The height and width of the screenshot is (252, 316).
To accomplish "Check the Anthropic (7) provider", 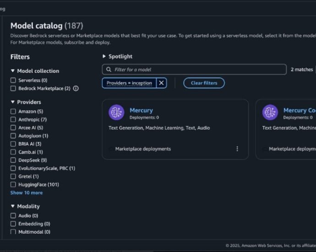I will coord(13,120).
